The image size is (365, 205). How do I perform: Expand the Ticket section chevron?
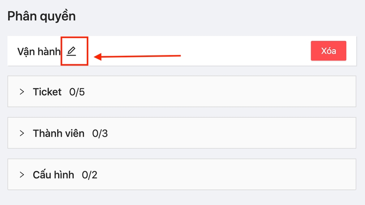click(22, 92)
